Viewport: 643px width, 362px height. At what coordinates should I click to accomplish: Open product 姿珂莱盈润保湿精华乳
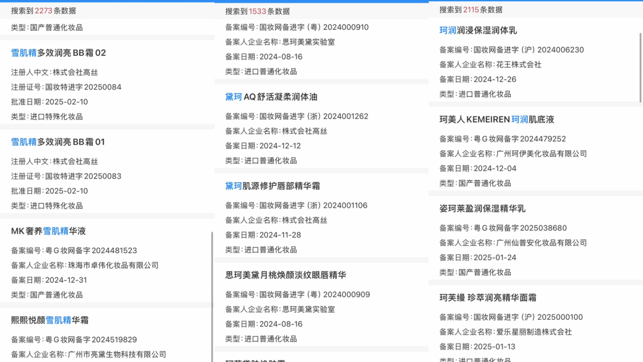point(482,208)
